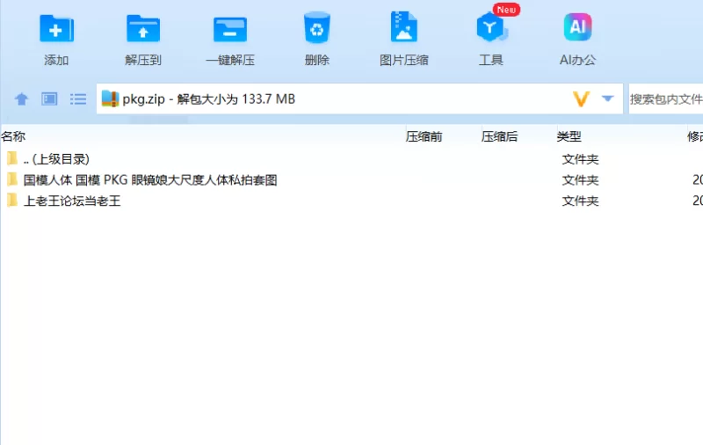
Task: Select the 上老王论坛当老王 folder
Action: (x=72, y=201)
